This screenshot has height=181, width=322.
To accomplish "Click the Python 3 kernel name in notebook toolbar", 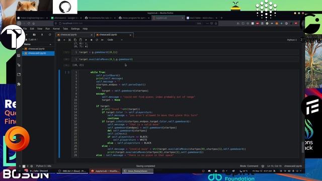I will [x=292, y=40].
